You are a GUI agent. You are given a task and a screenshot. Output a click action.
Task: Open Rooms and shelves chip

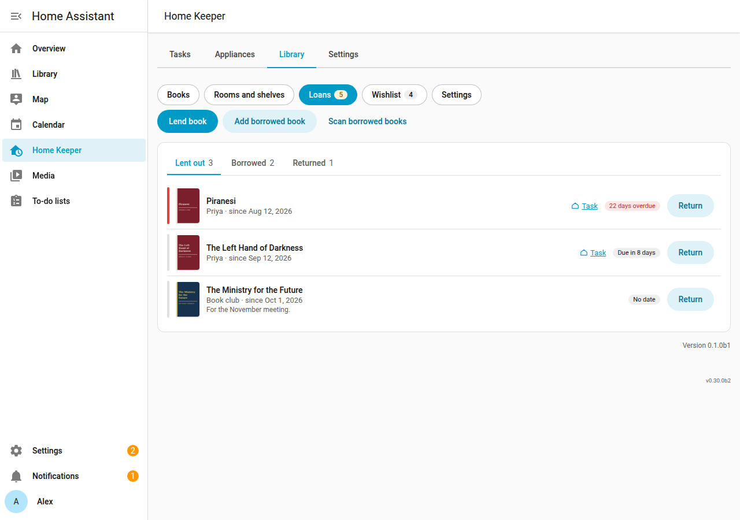tap(249, 95)
